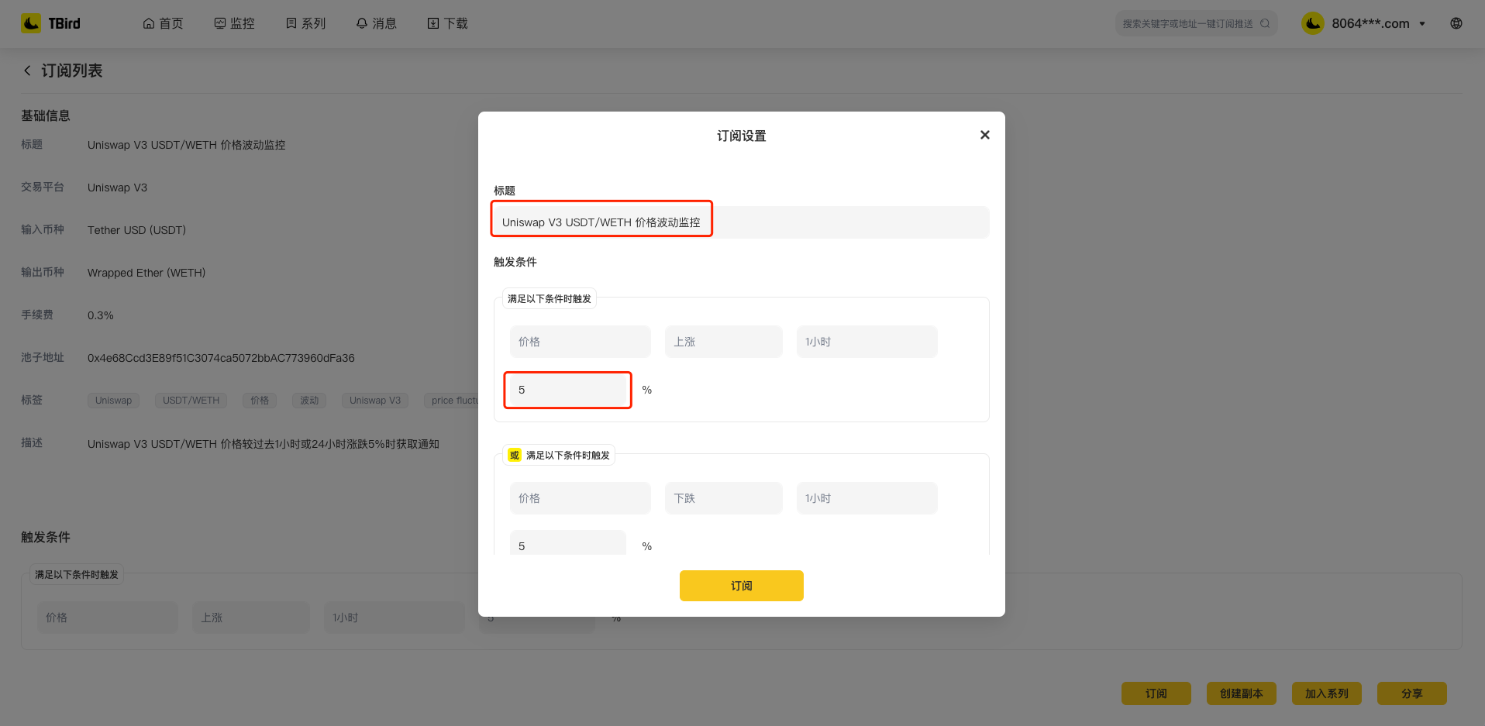Go to the 监控 monitoring tab
The image size is (1485, 726).
[234, 23]
